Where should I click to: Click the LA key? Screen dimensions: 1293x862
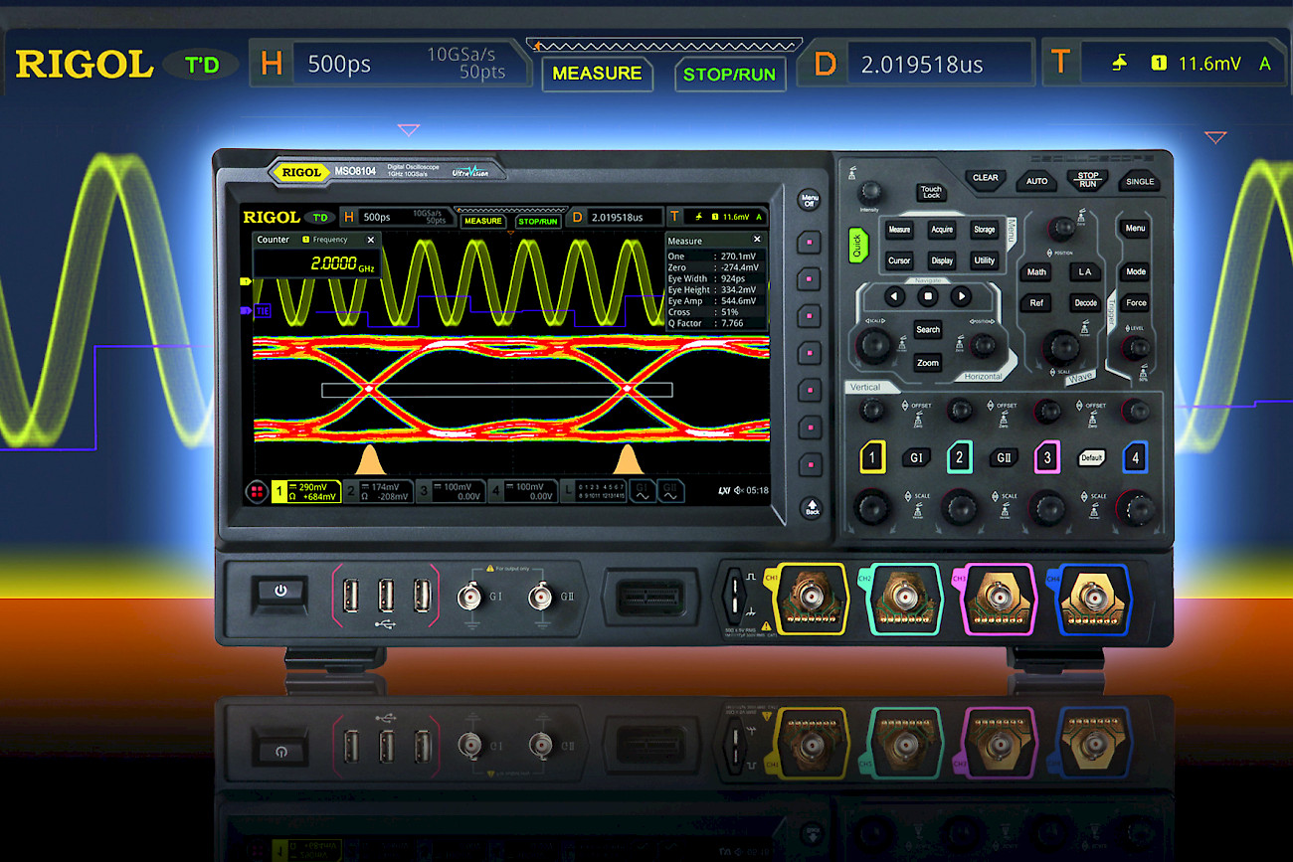pos(1085,271)
